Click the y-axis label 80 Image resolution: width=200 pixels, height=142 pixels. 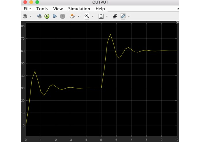coord(23,26)
